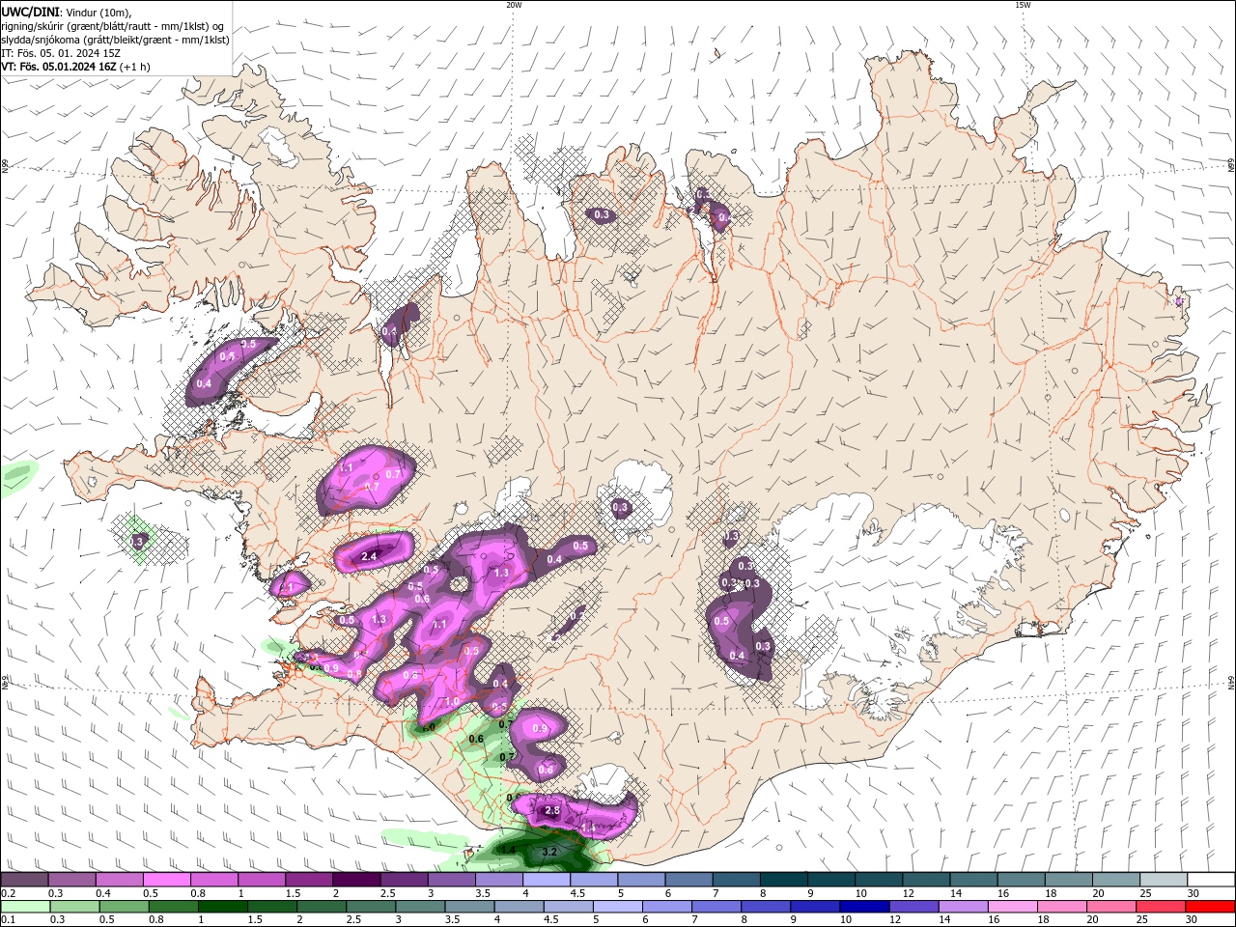Select top-row swatch between 0.2 and 0.3
The image size is (1236, 927).
pos(24,880)
